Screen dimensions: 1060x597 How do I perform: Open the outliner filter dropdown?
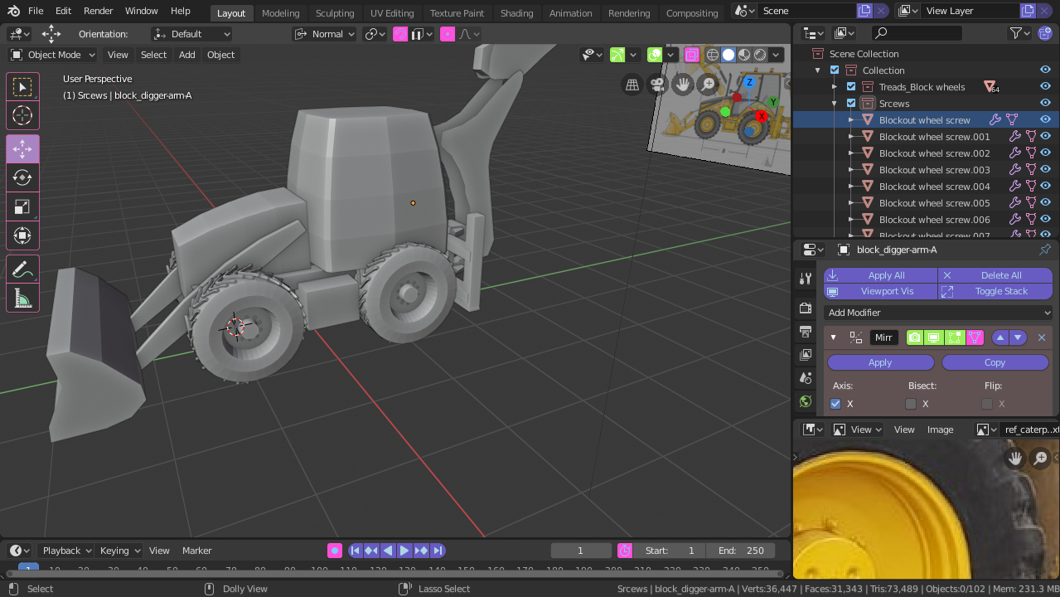point(1019,33)
